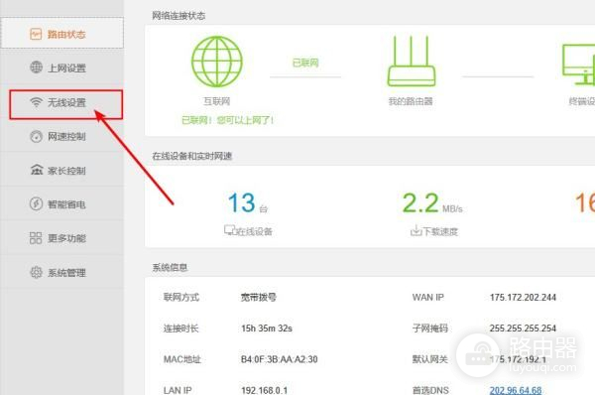
Task: Click the 我的路由器 label
Action: [411, 101]
